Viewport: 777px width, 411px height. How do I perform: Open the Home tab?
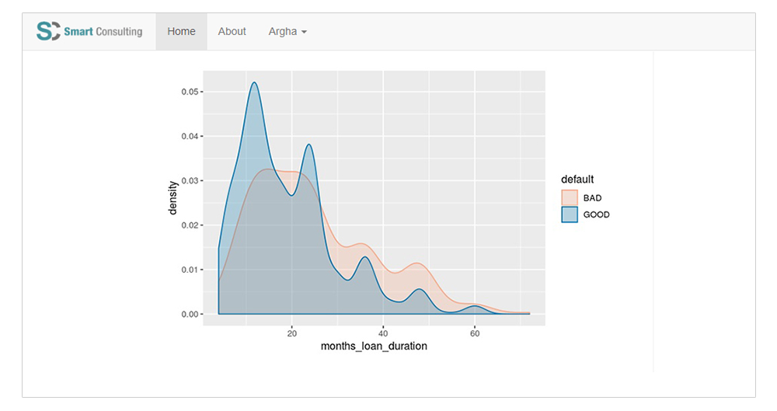point(181,31)
